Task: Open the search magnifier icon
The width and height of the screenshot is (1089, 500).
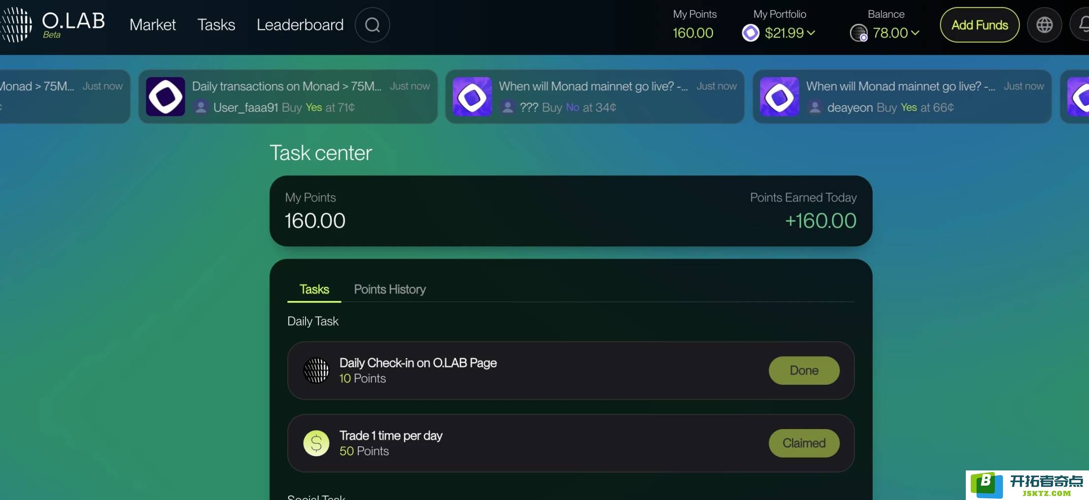Action: [x=373, y=25]
